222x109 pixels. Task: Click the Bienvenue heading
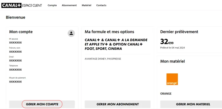(16, 17)
